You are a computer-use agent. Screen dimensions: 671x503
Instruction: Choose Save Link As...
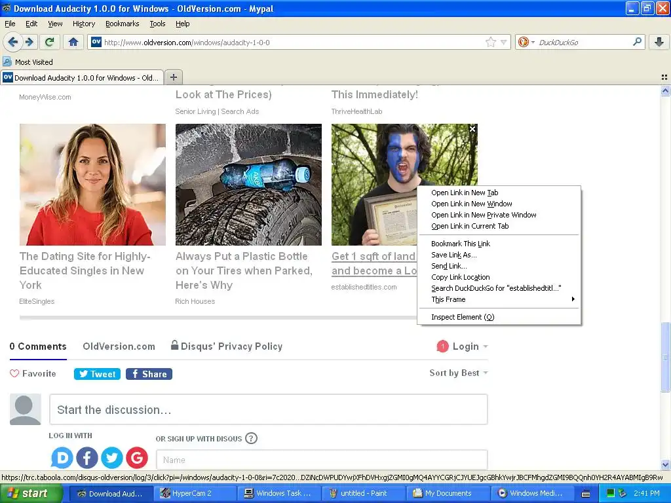pyautogui.click(x=499, y=255)
